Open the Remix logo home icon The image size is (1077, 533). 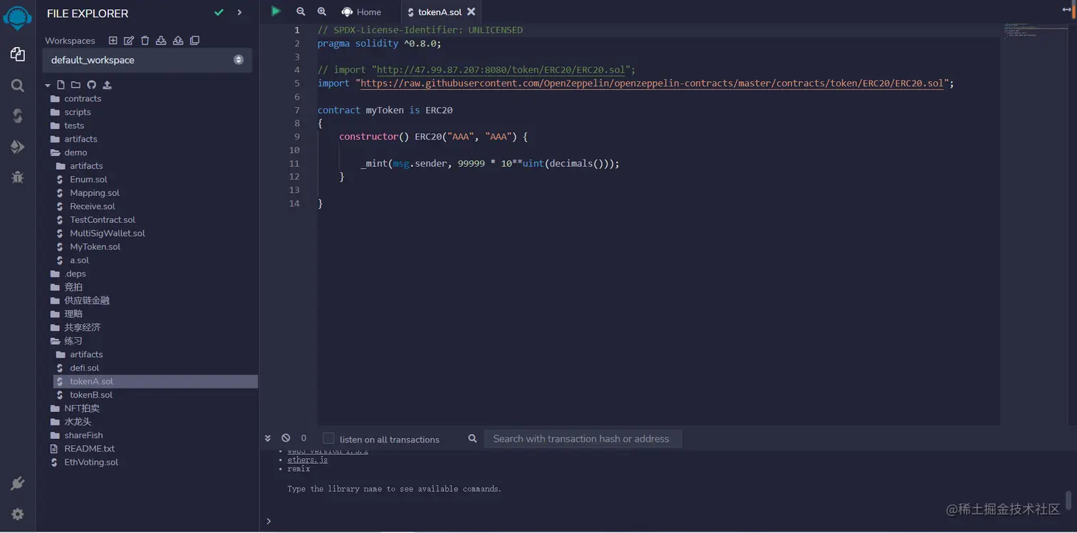(x=18, y=17)
